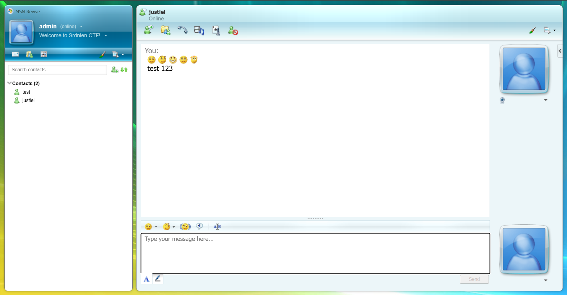The height and width of the screenshot is (295, 567).
Task: Send a nudge to justlel
Action: tap(185, 227)
